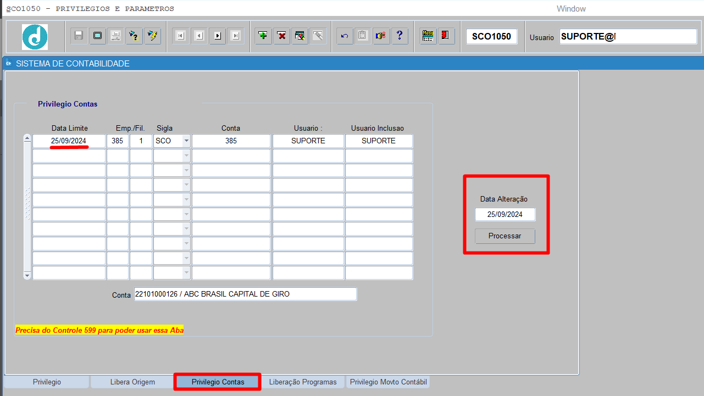
Task: Click the Conta column cell with 385
Action: click(231, 141)
